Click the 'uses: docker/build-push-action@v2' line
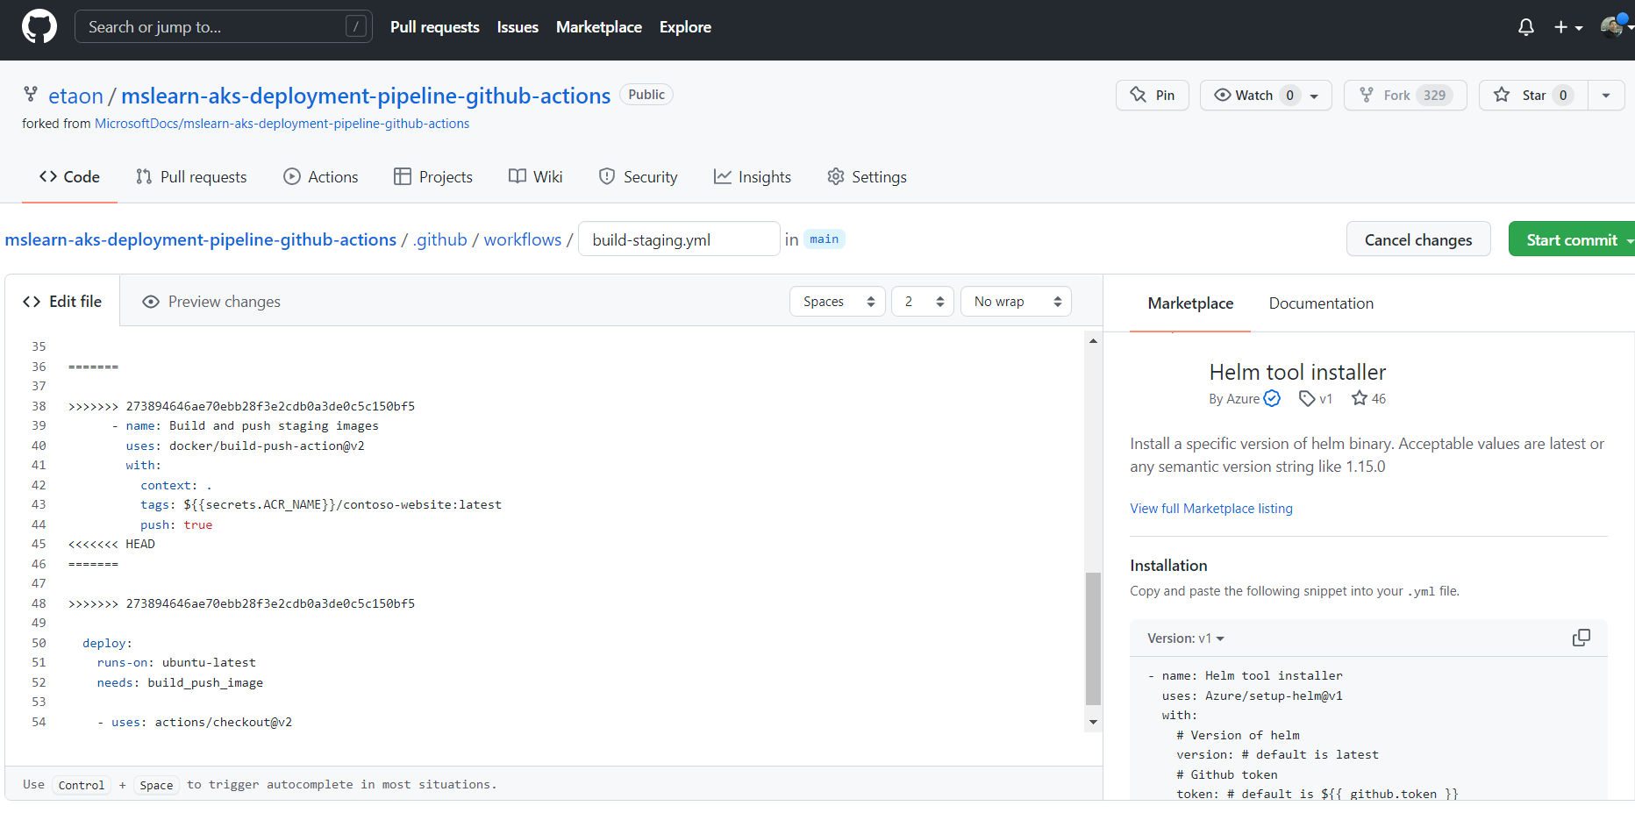 [245, 446]
